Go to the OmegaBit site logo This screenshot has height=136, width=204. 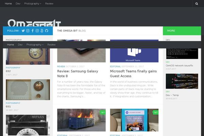click(34, 23)
